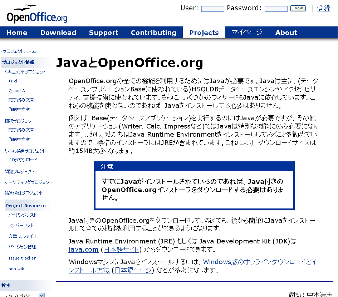Open CDダウンロード sidebar link
338x297 pixels.
tap(23, 160)
